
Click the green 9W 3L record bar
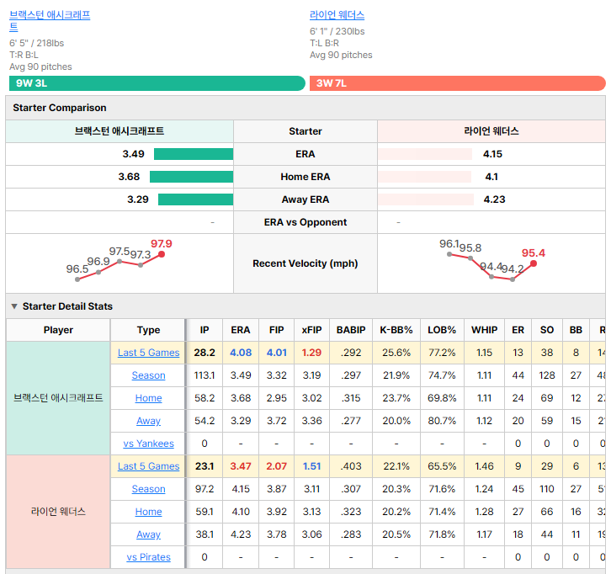tap(157, 83)
